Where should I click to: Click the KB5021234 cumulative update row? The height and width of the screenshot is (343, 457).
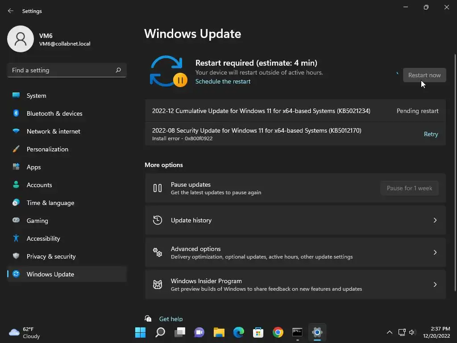point(295,111)
